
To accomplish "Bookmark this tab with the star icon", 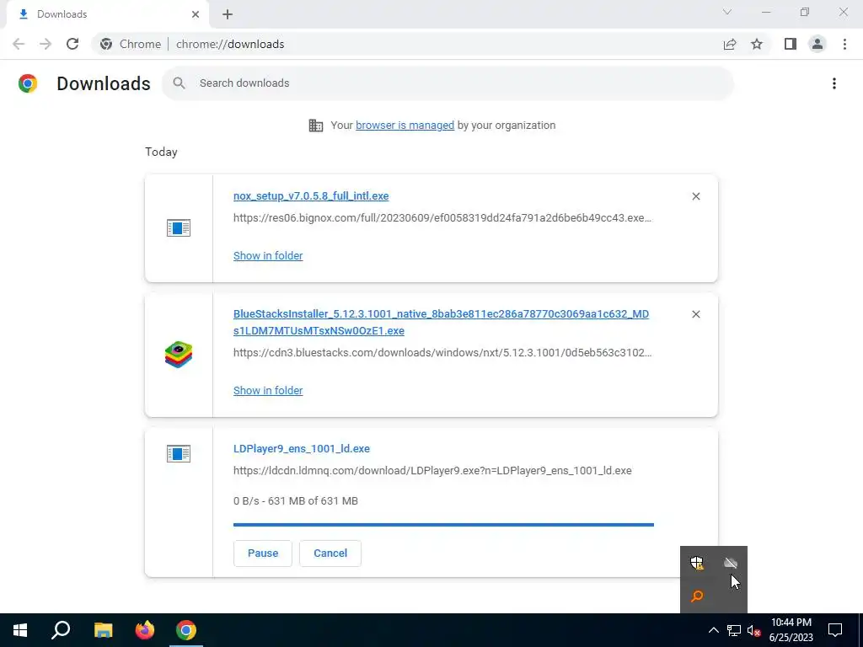I will coord(757,44).
